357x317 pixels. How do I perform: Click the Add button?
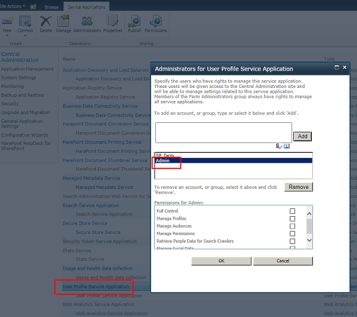pos(302,137)
